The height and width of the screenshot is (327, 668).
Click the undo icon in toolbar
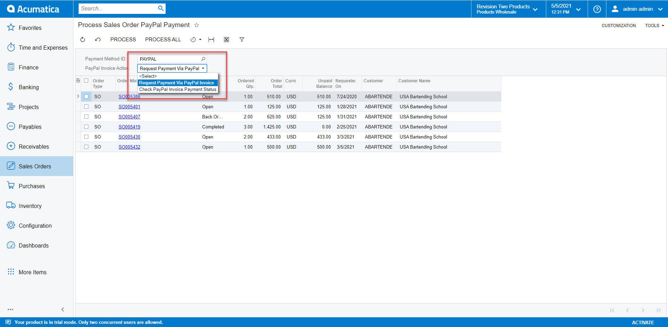98,40
